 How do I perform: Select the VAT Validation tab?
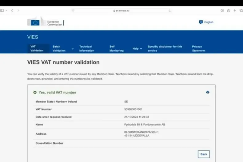click(x=37, y=49)
